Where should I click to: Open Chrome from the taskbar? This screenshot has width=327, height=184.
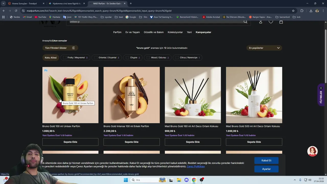[194, 180]
